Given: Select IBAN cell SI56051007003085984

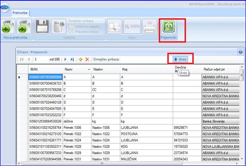Looking at the screenshot, I should pos(45,77).
